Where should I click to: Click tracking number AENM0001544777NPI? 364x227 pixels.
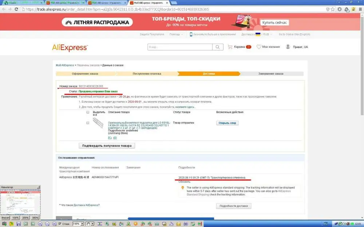(105, 177)
